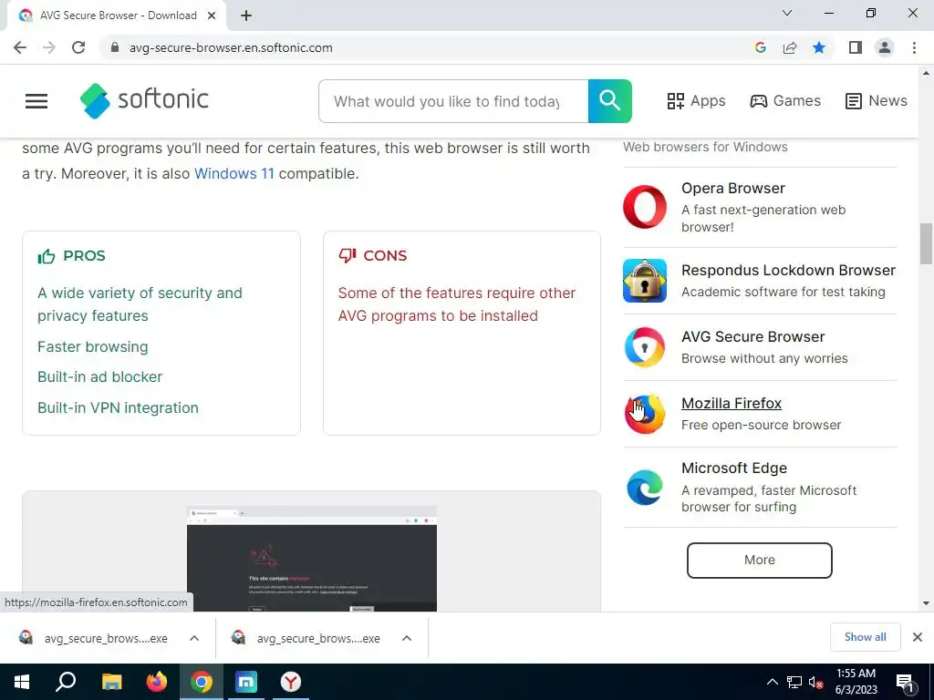Click the 'Web browsers for Windows' heading
Viewport: 934px width, 700px height.
pos(705,147)
